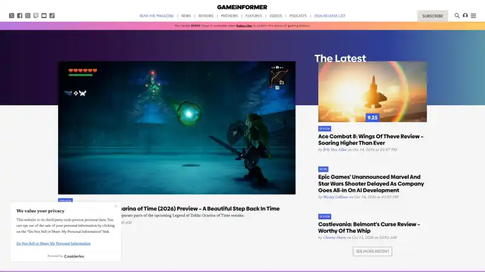Click the 9.25 review score badge
Screen dimensions: 485x272
372,117
